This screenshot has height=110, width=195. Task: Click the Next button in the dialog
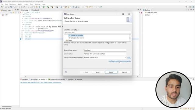click(98, 72)
